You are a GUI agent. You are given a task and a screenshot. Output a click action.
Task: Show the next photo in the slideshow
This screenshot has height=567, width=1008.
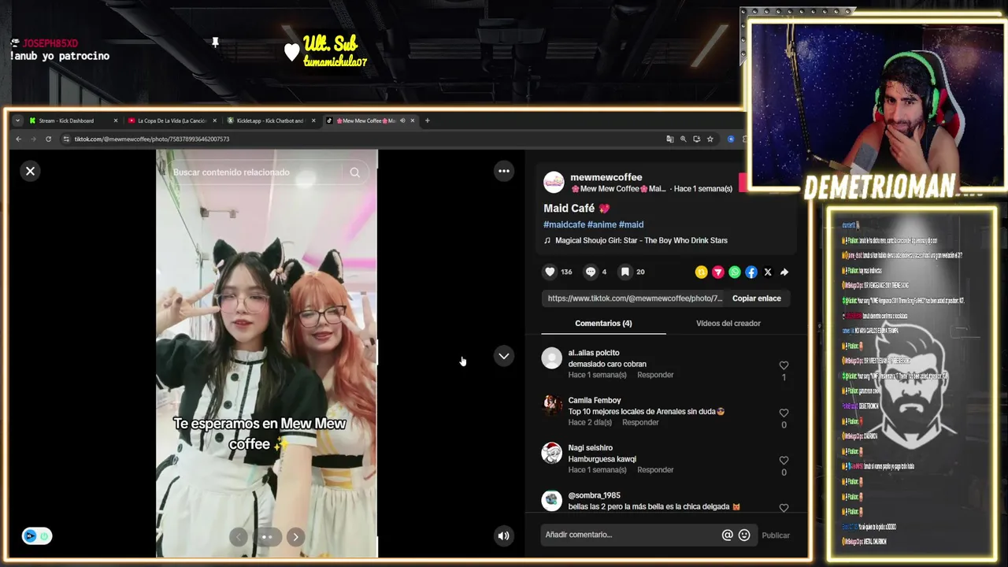tap(295, 537)
